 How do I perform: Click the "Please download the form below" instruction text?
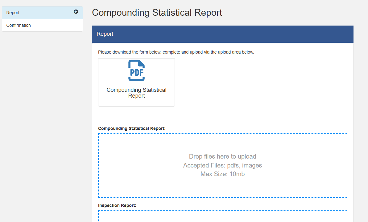click(176, 52)
